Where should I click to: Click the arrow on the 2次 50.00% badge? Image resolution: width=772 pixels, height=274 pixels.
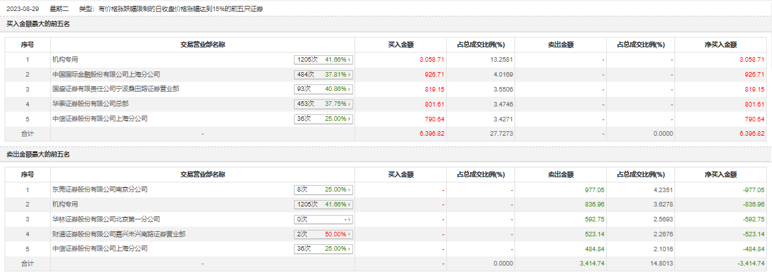tap(350, 234)
